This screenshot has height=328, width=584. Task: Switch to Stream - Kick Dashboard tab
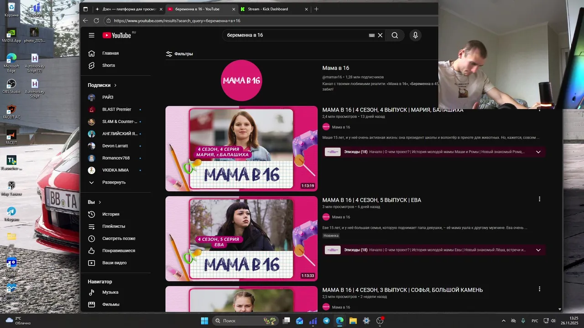point(274,9)
